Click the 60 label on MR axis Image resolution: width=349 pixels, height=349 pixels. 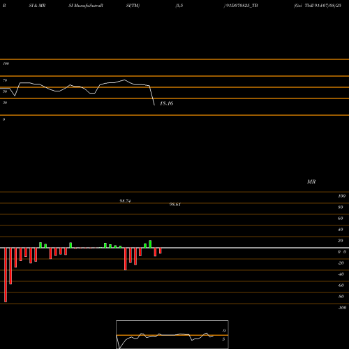(341, 218)
